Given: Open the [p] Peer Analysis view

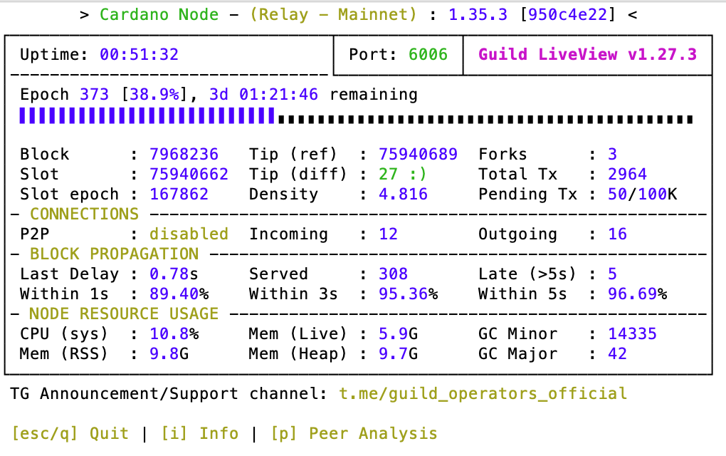Looking at the screenshot, I should pyautogui.click(x=354, y=434).
